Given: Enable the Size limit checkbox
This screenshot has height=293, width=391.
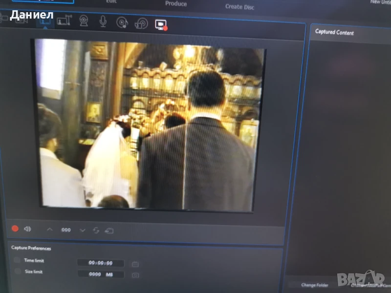Looking at the screenshot, I should pos(18,272).
